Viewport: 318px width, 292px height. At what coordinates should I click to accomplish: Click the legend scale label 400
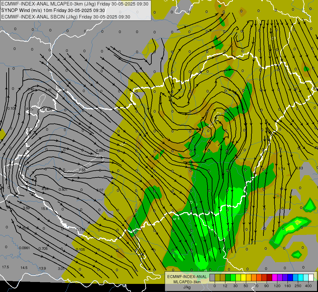pyautogui.click(x=308, y=286)
